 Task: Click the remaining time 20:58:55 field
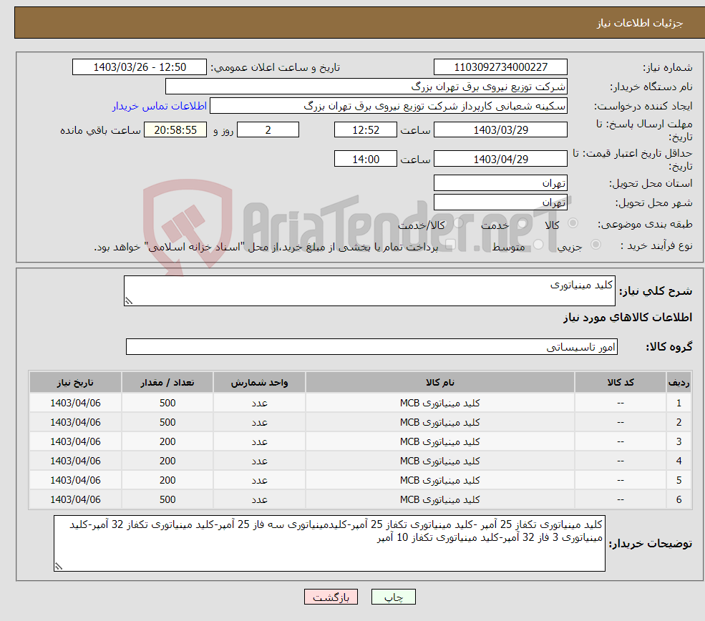(x=175, y=130)
